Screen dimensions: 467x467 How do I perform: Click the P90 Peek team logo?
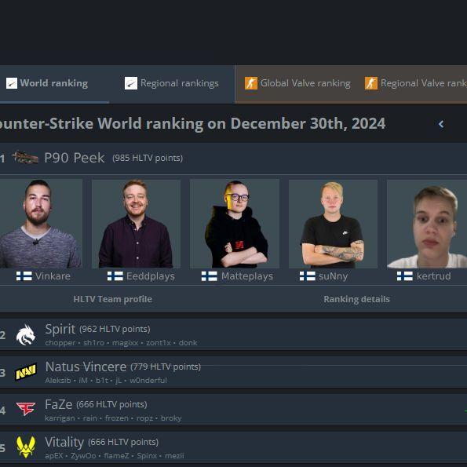tap(25, 157)
